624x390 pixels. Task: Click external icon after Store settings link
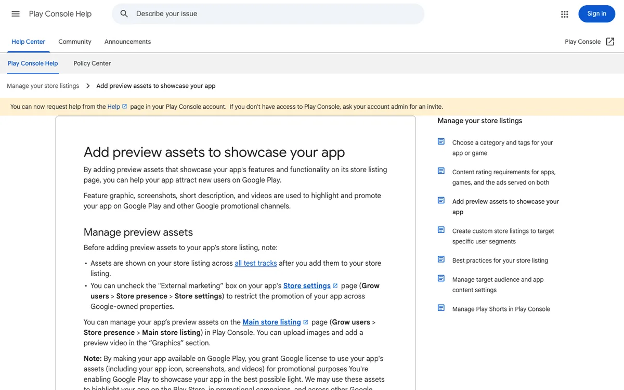pos(335,286)
